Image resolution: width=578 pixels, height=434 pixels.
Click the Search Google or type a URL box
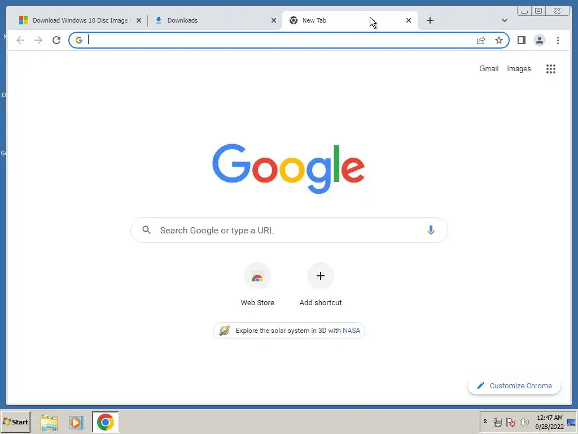[x=289, y=231]
